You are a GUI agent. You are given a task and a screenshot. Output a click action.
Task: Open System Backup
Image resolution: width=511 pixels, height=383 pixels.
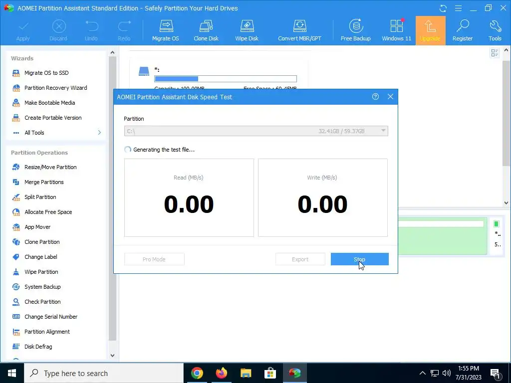[x=42, y=287]
